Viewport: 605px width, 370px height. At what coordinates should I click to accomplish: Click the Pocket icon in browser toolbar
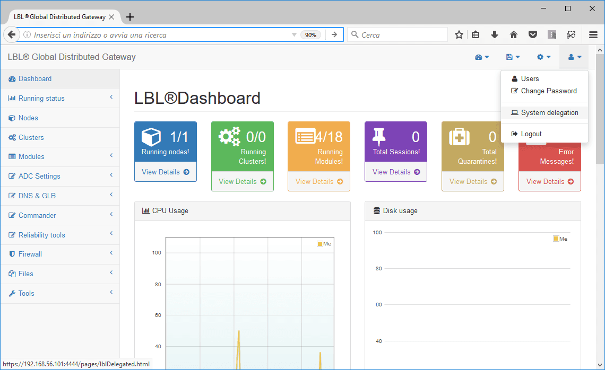tap(533, 34)
